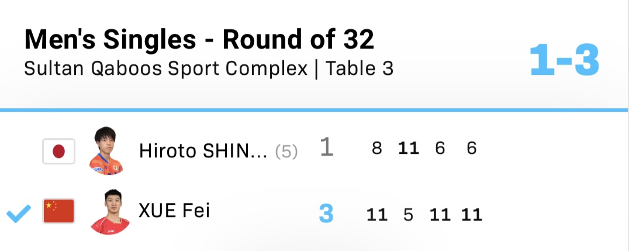Click Hiroto's first game score 8
This screenshot has height=251, width=629.
tap(376, 149)
